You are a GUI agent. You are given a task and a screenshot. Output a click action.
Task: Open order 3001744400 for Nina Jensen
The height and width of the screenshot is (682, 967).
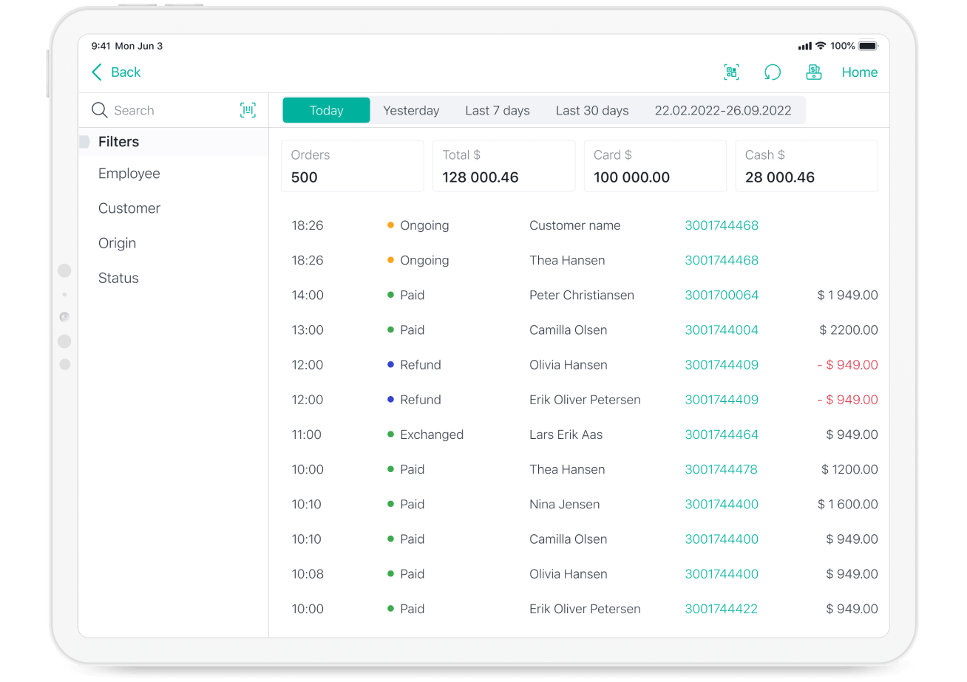point(722,504)
